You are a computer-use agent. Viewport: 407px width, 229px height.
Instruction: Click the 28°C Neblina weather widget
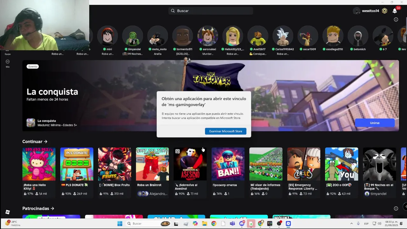(13, 223)
